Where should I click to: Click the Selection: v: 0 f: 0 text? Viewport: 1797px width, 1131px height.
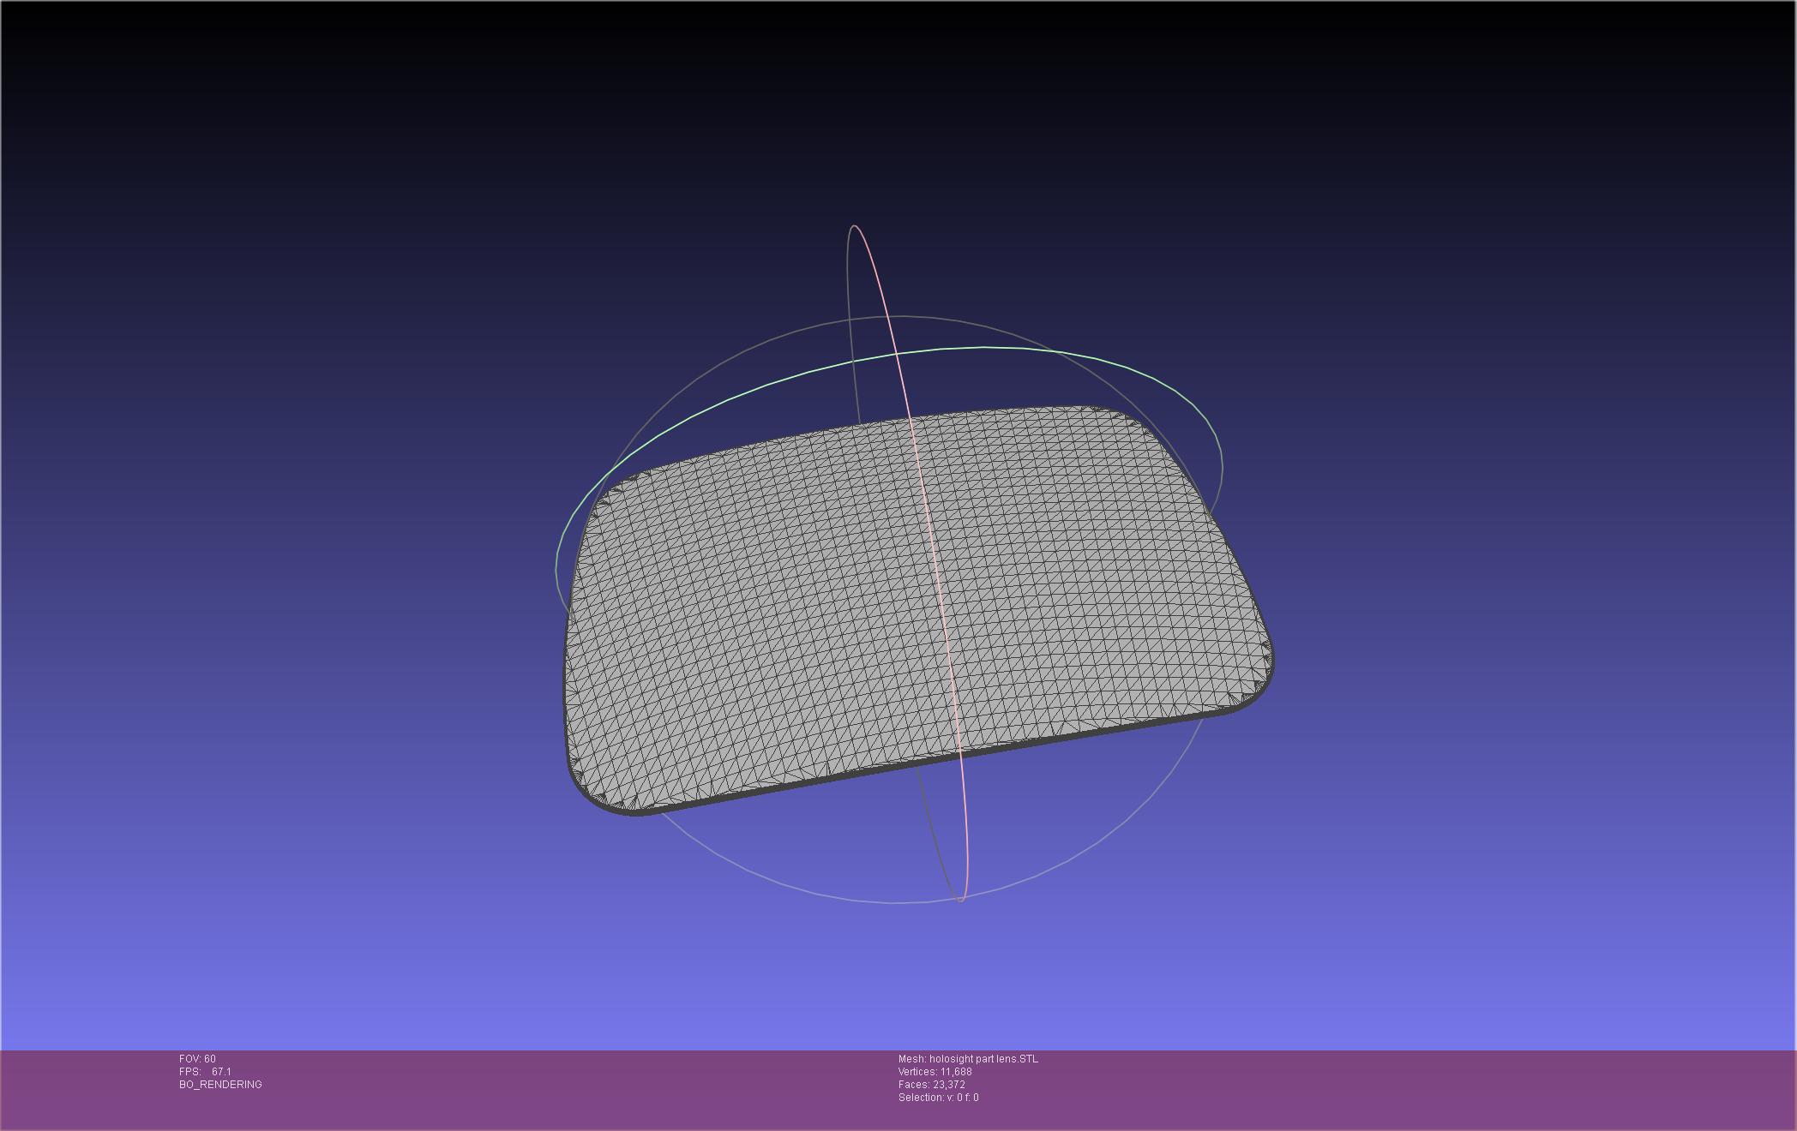[938, 1098]
